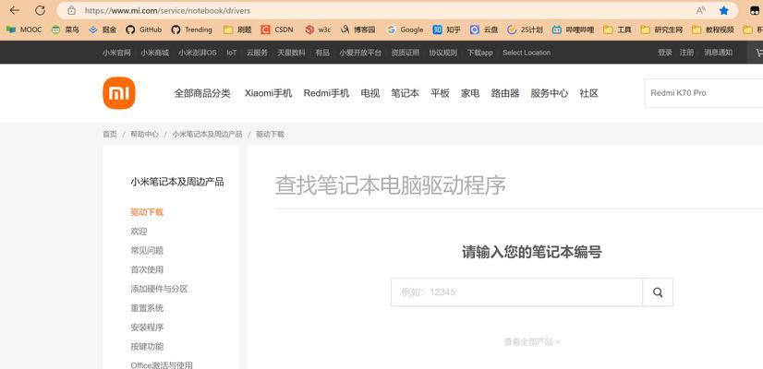Open 协议规则 link

(x=443, y=53)
